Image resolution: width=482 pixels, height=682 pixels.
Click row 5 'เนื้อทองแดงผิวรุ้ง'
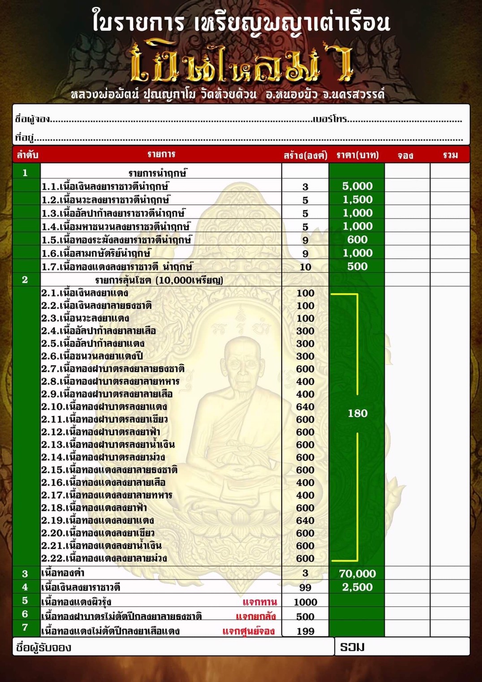click(76, 602)
